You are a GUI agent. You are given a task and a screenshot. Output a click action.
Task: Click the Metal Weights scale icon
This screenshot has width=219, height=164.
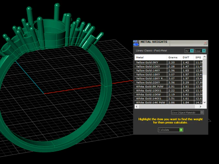point(136,43)
